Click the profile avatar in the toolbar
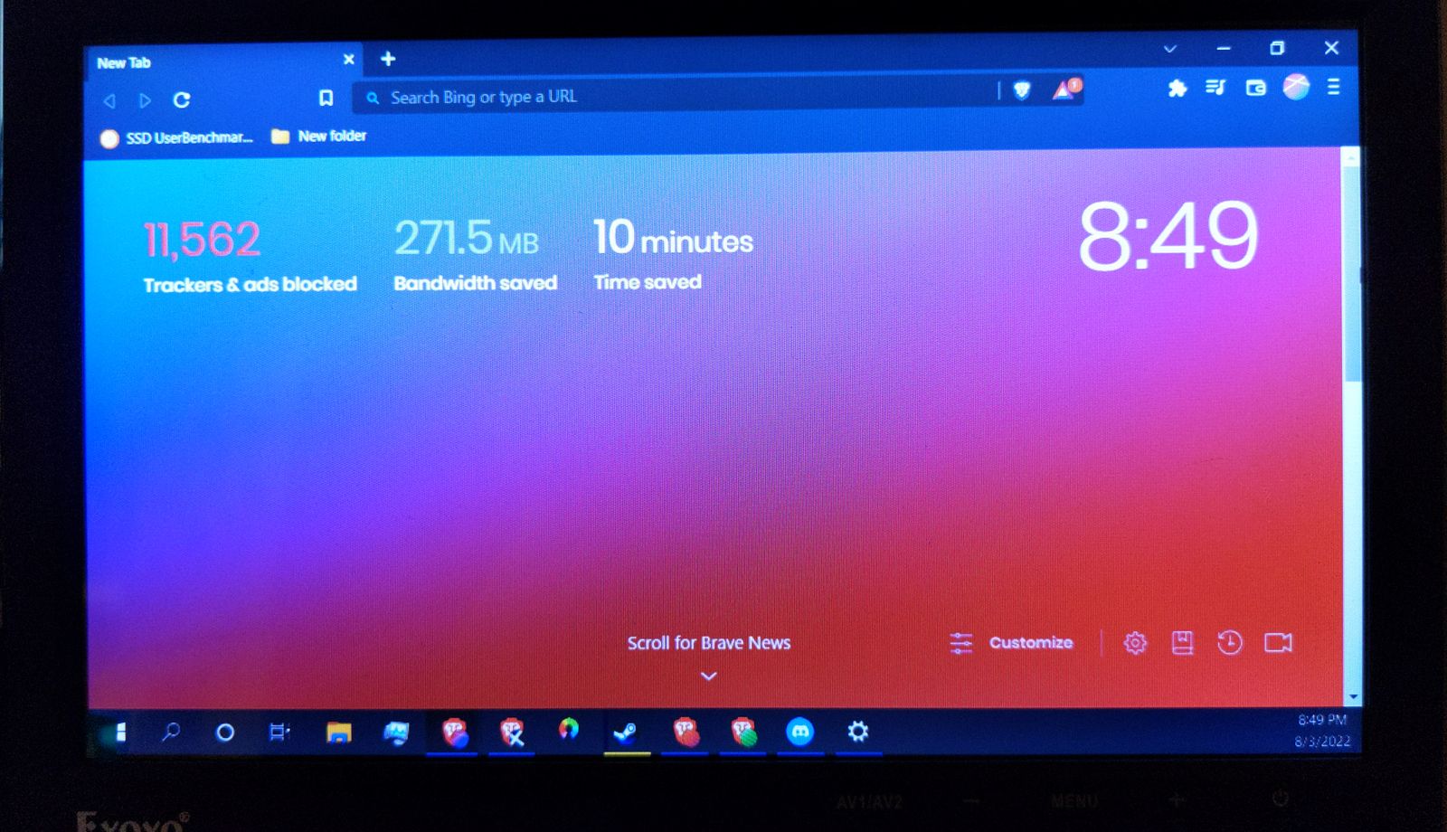Screen dimensions: 1447x832 (1296, 86)
